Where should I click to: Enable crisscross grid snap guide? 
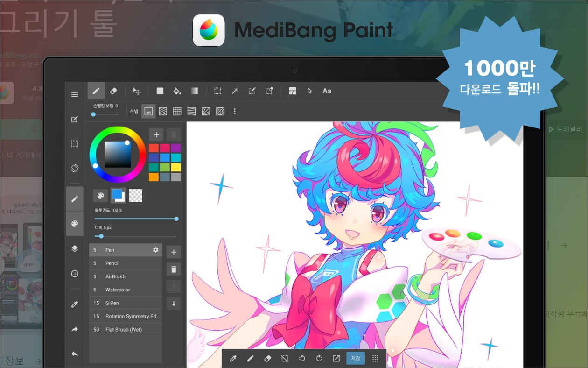tap(177, 112)
